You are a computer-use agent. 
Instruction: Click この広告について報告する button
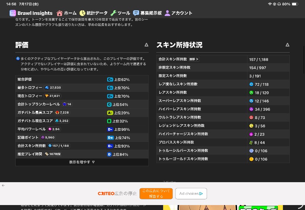click(156, 194)
